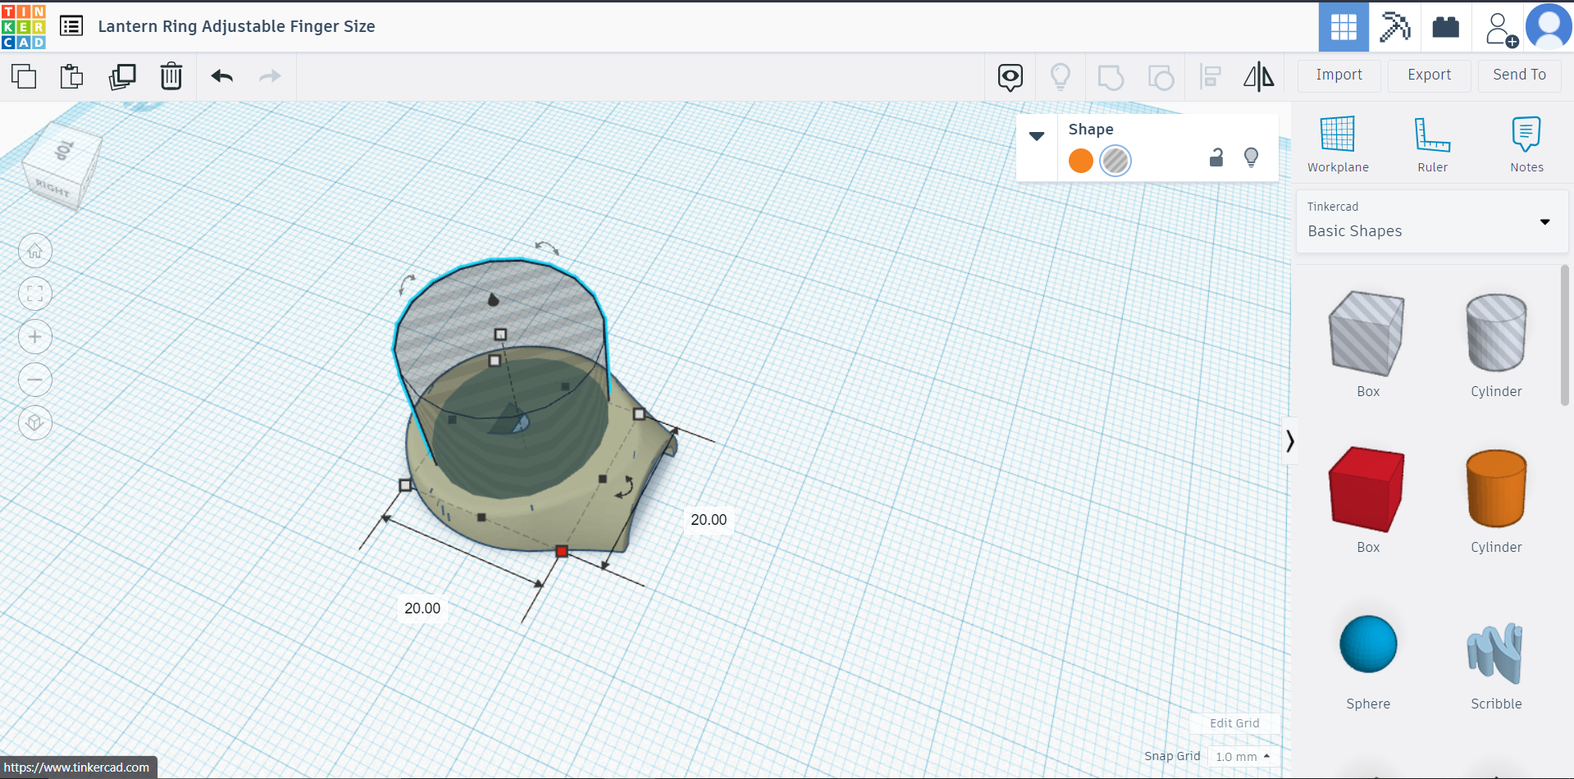Click the Home view icon
This screenshot has height=779, width=1574.
[x=35, y=251]
